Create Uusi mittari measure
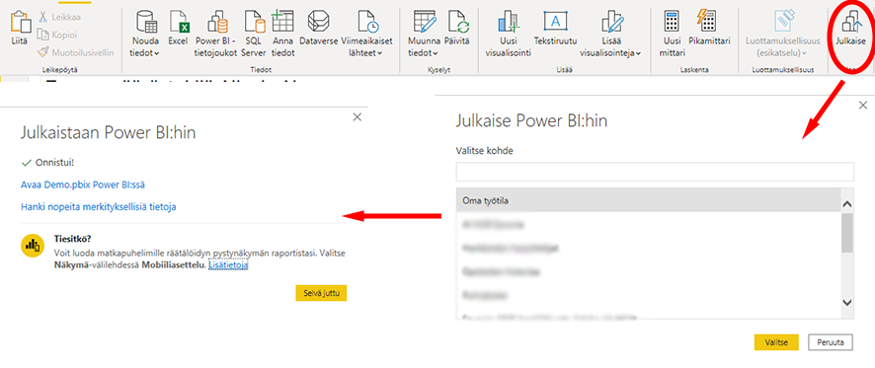The width and height of the screenshot is (875, 368). [672, 34]
